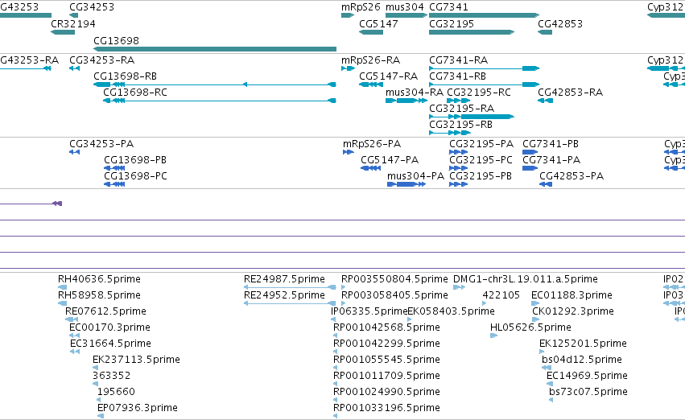The width and height of the screenshot is (685, 420).
Task: Select EST RP001042299.5prime
Action: coord(386,344)
